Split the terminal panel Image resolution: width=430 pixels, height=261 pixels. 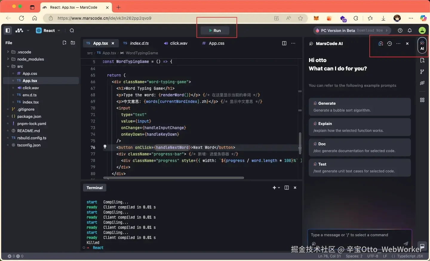tap(287, 188)
